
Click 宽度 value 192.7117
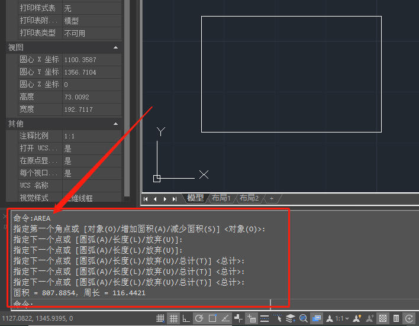point(92,109)
